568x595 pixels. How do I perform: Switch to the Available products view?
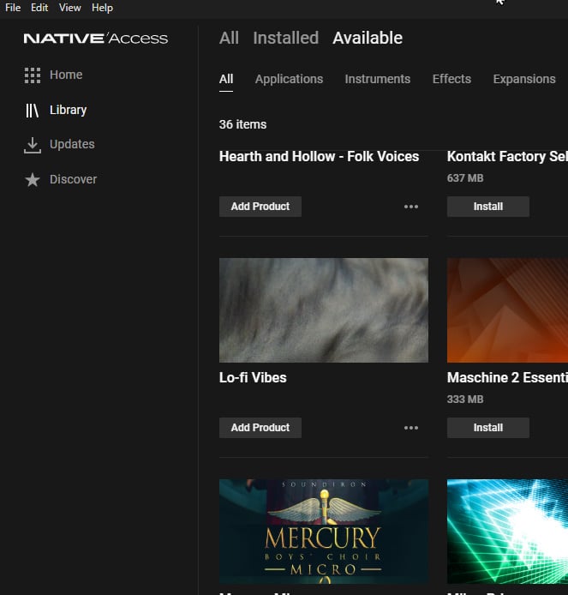tap(368, 38)
